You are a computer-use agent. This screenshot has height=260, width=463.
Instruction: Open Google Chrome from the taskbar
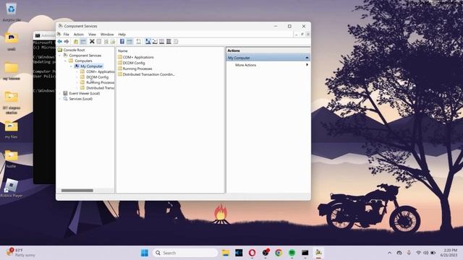coord(279,253)
